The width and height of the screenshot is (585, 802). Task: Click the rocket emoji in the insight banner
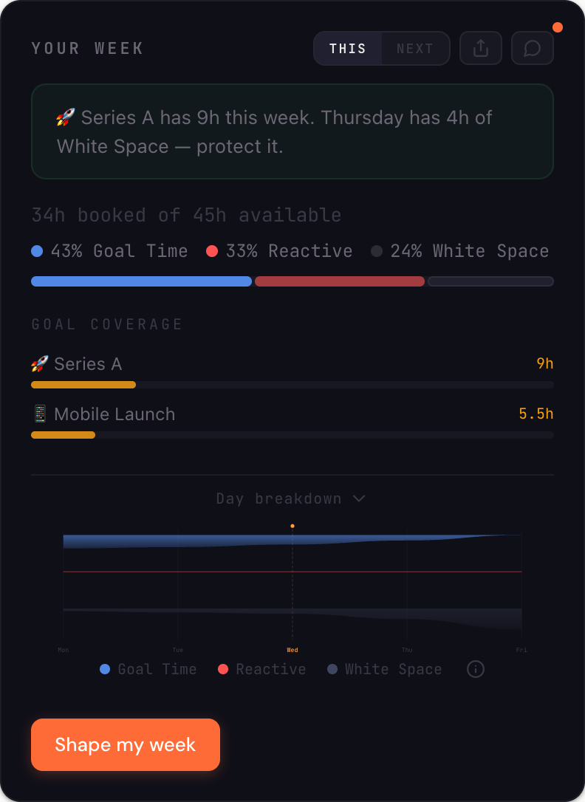pyautogui.click(x=65, y=117)
